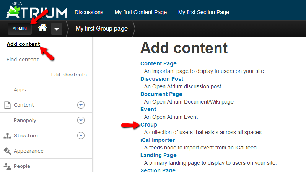Screen dimensions: 306x172
Task: Expand the Content menu arrow
Action: (81, 105)
